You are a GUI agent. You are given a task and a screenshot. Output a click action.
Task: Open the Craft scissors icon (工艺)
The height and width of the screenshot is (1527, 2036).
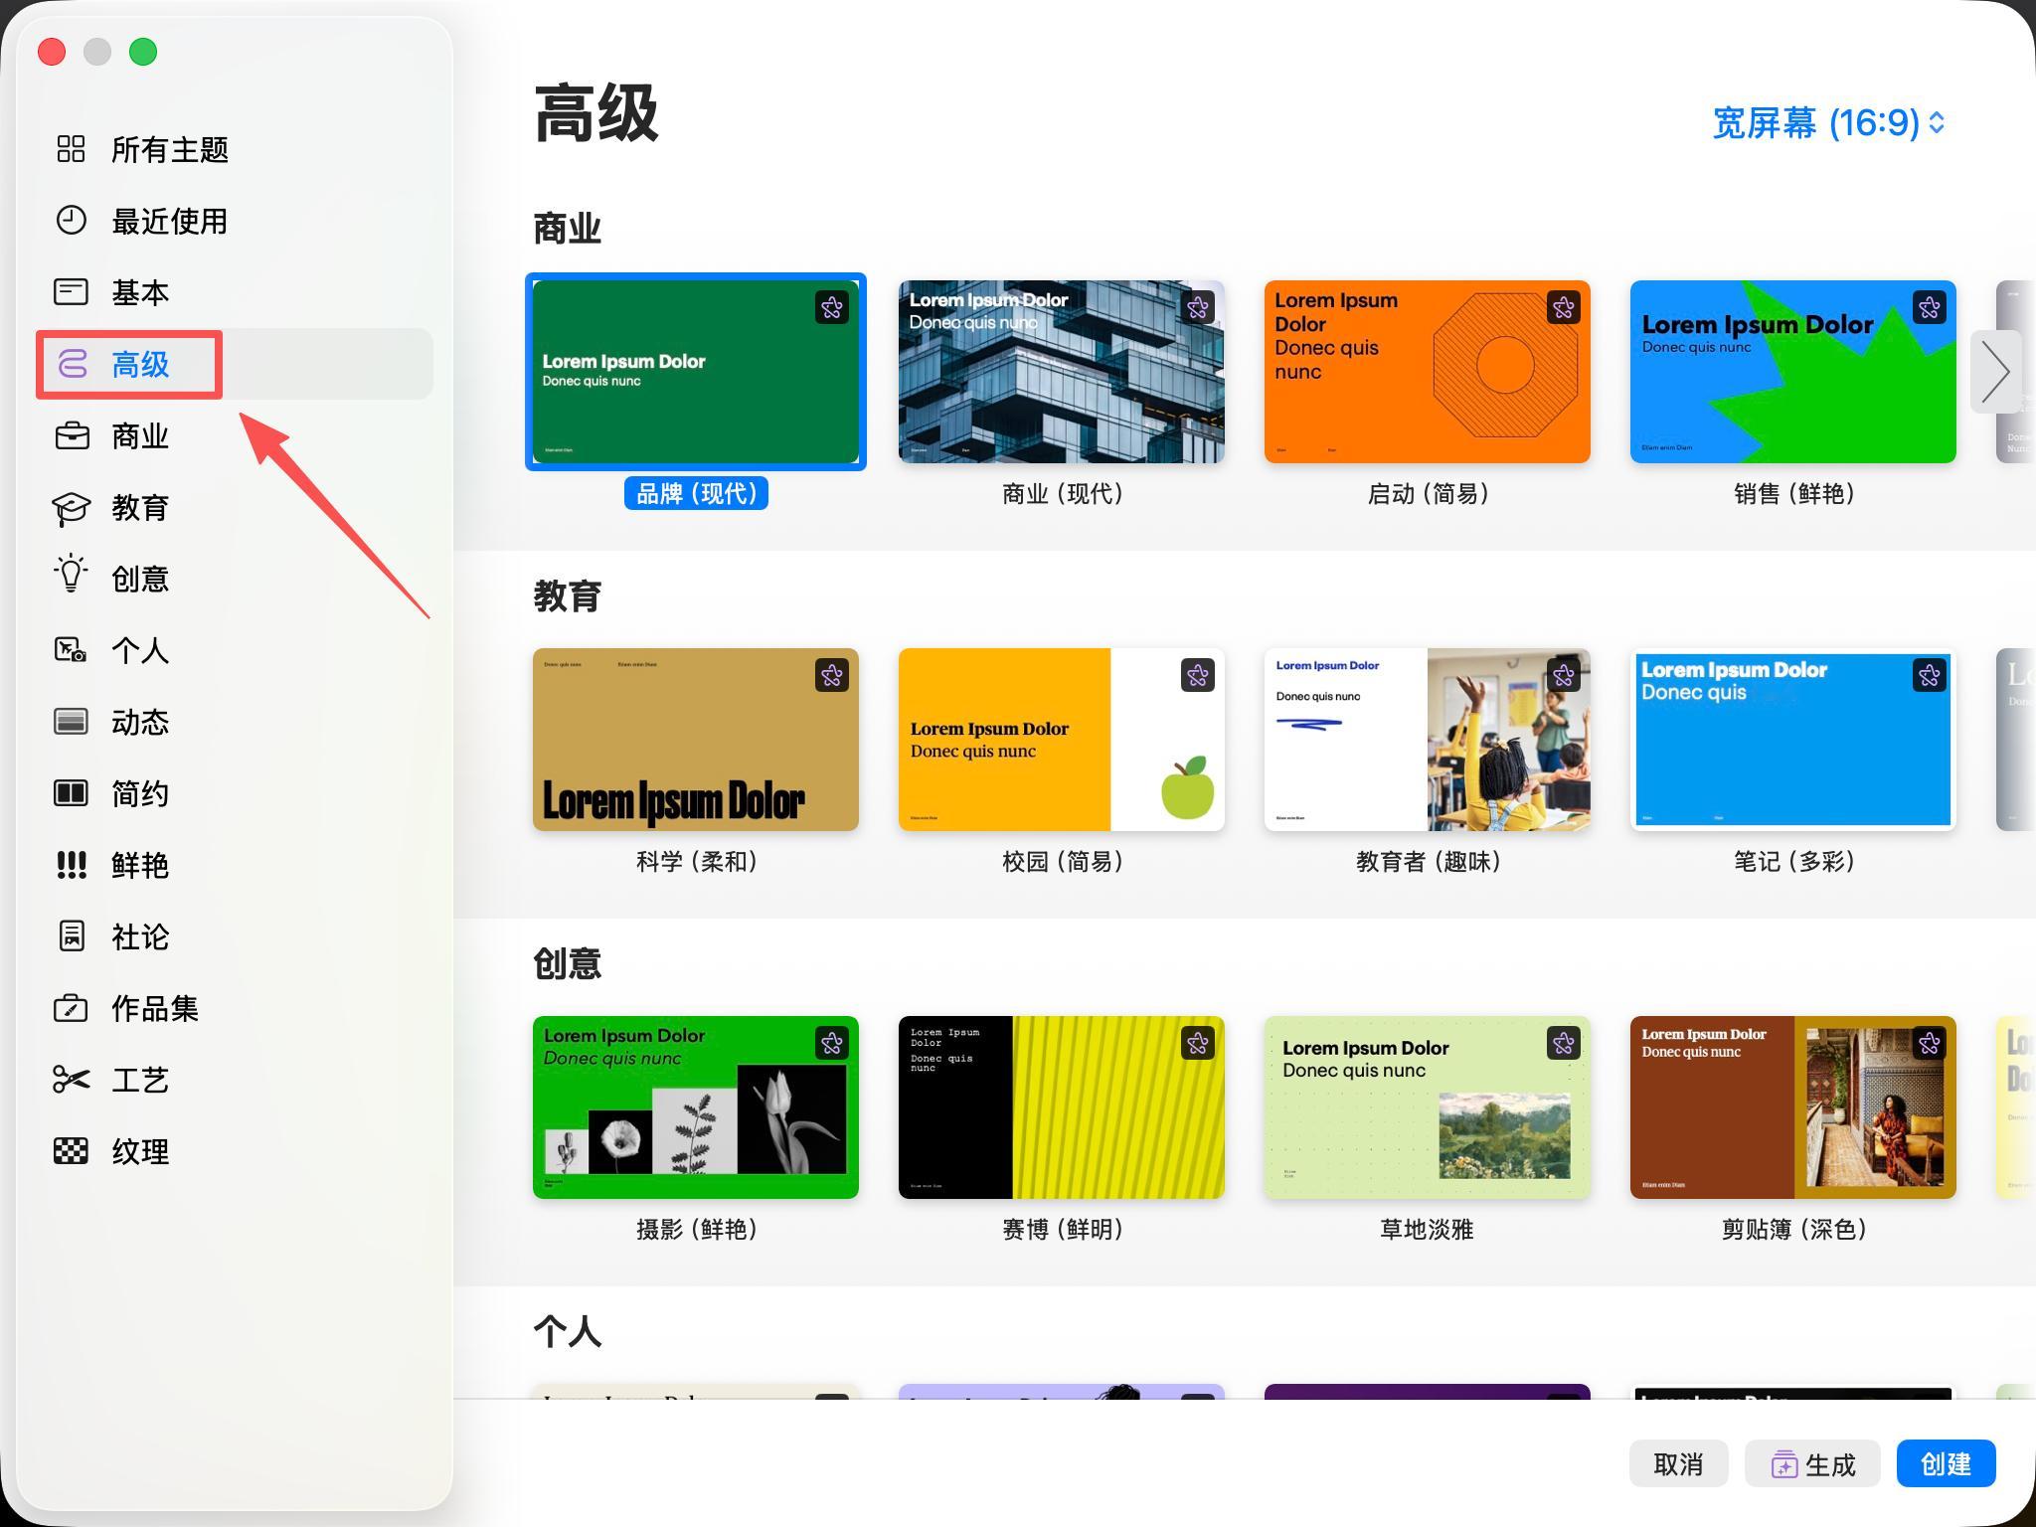coord(71,1079)
